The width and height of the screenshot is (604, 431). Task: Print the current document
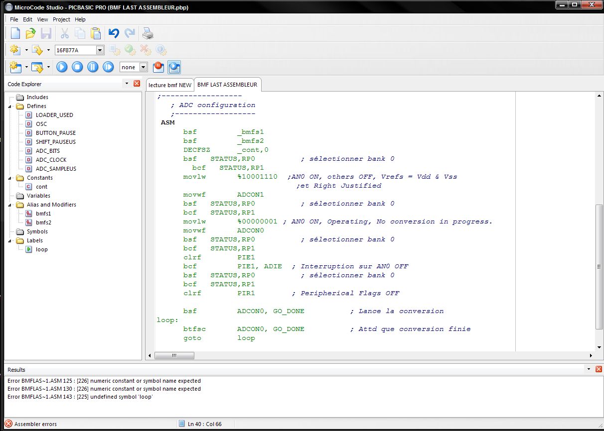coord(148,33)
